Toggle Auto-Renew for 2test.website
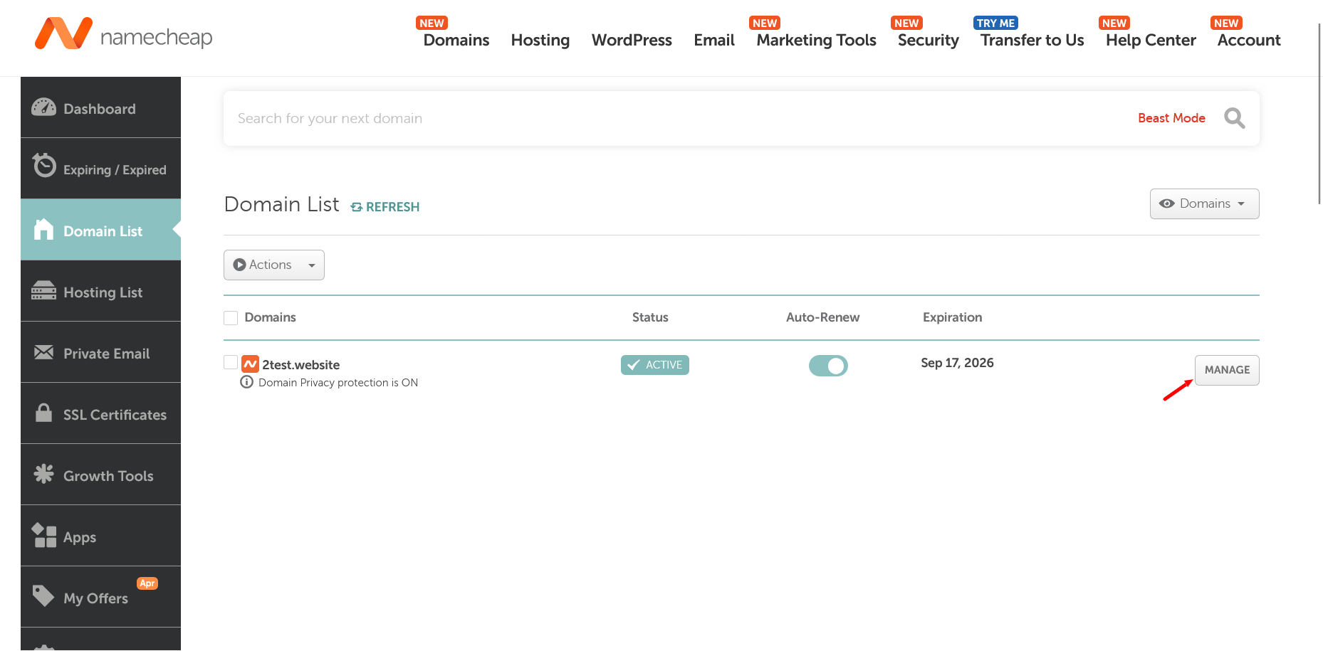Viewport: 1323px width, 651px height. click(828, 366)
